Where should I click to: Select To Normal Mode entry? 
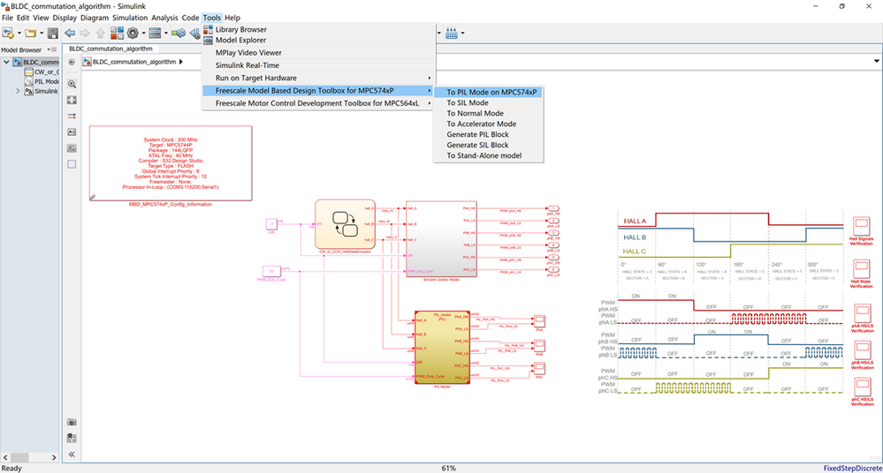point(488,113)
